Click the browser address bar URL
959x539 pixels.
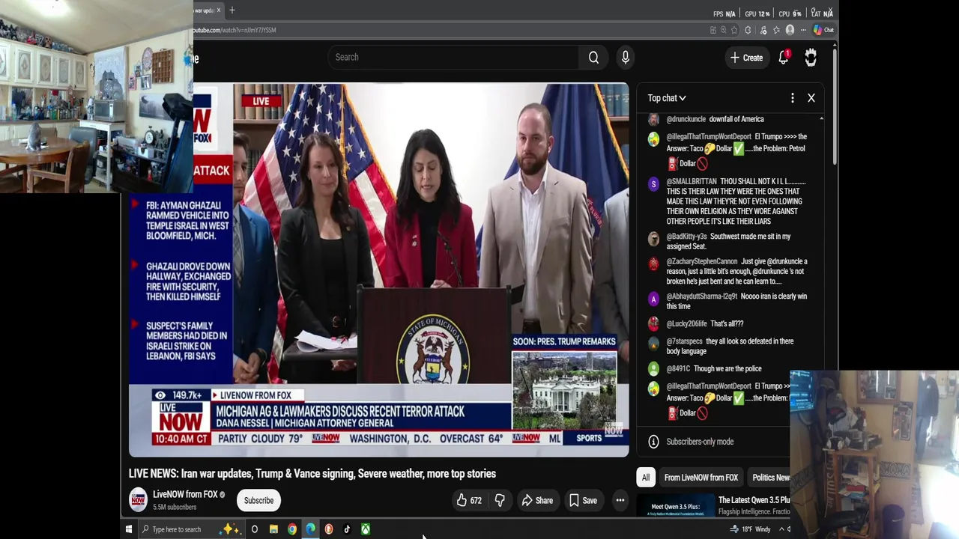tap(235, 30)
